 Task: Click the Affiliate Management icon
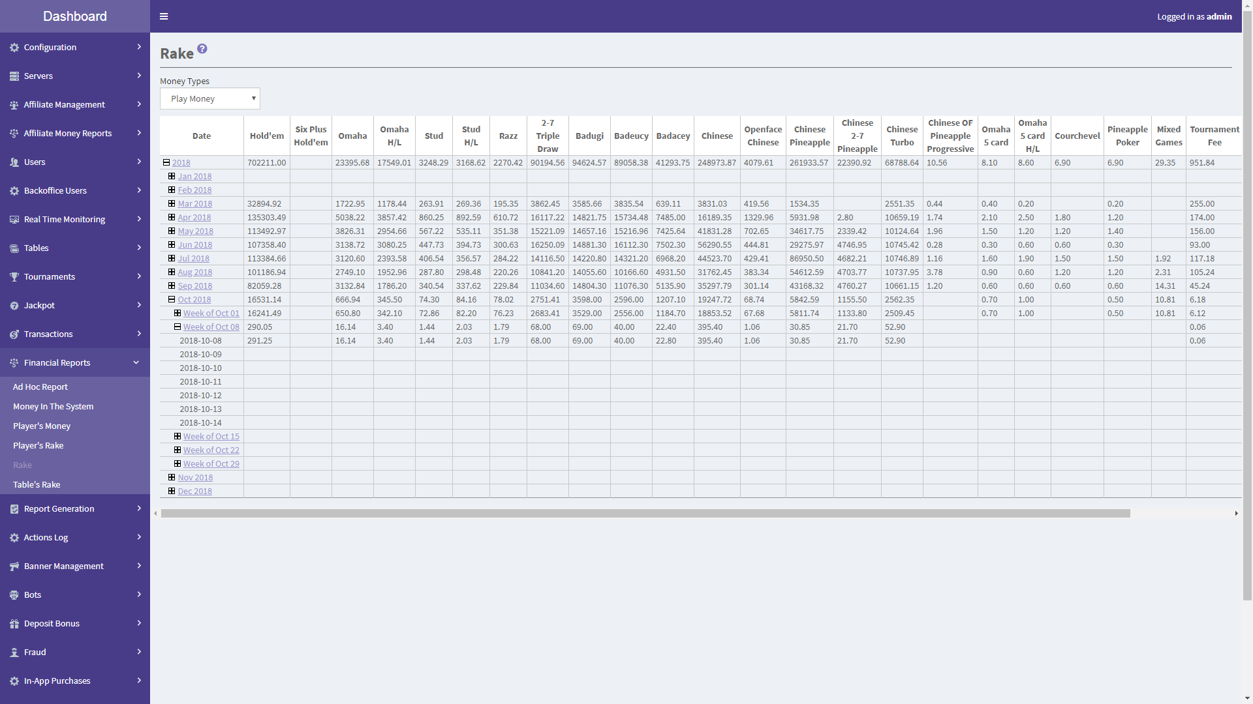click(x=14, y=105)
